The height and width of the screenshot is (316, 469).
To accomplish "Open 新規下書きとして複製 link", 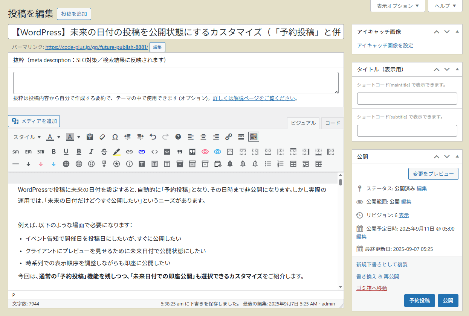I will click(x=382, y=264).
